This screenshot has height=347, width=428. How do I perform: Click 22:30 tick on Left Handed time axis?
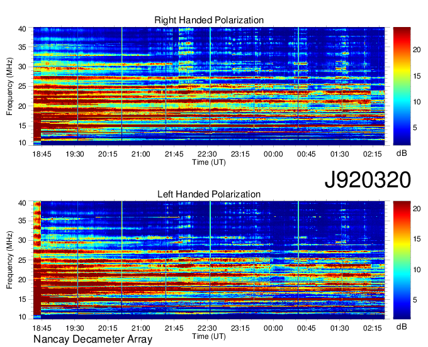pos(207,328)
